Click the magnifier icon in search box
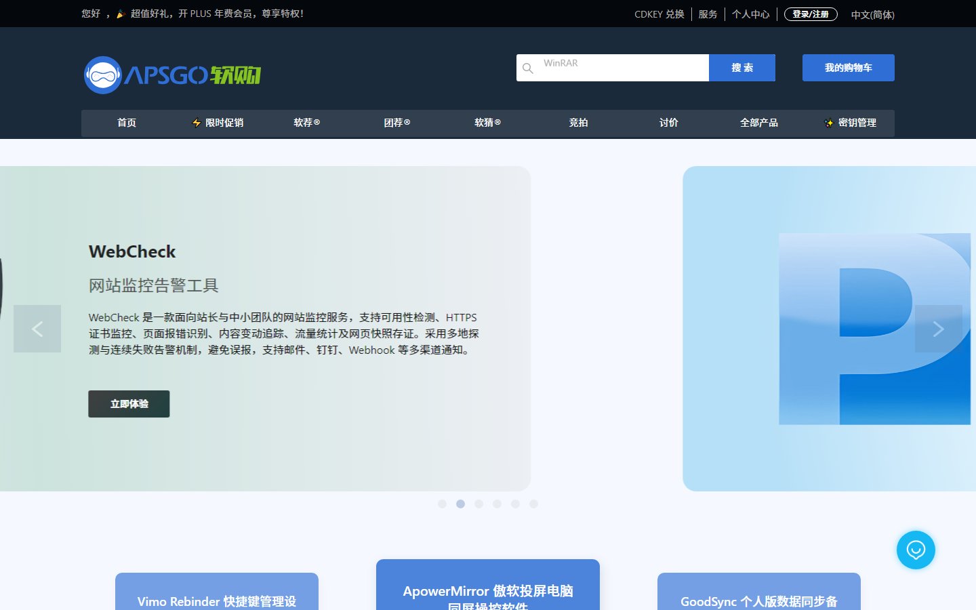The height and width of the screenshot is (610, 976). coord(528,68)
